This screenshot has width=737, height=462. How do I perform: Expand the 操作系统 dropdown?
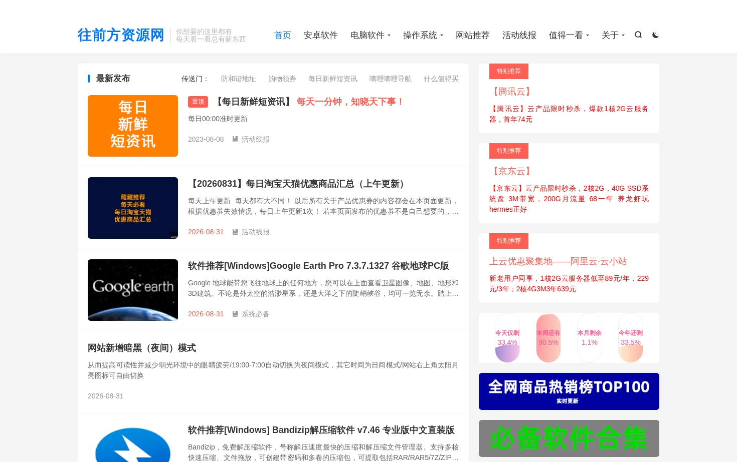pos(423,35)
